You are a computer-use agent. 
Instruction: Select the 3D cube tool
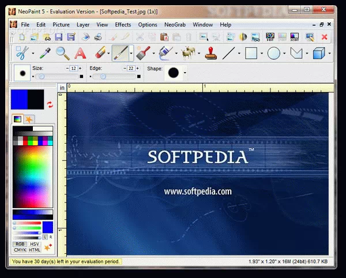pyautogui.click(x=319, y=53)
